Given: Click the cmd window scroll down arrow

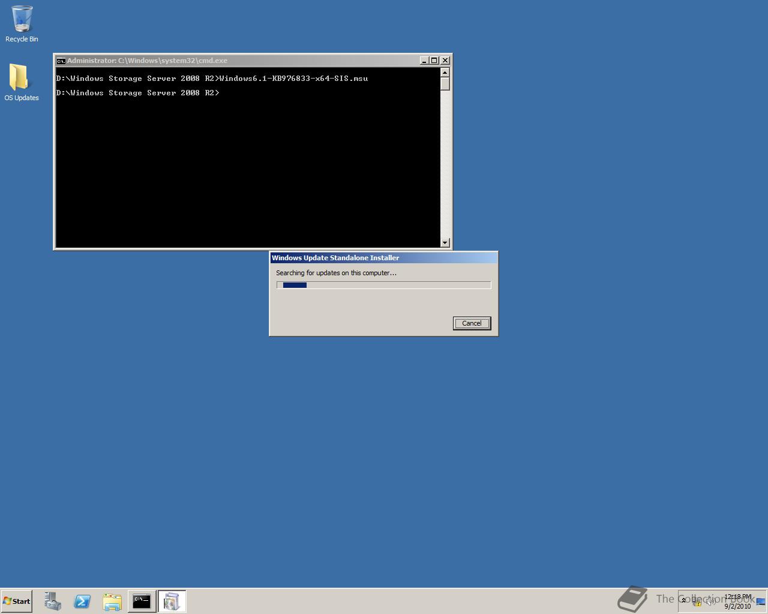Looking at the screenshot, I should [x=445, y=242].
